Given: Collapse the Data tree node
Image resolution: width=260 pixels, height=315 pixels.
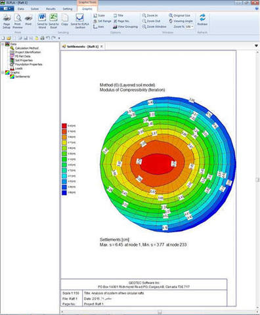Looking at the screenshot, I should 3,44.
